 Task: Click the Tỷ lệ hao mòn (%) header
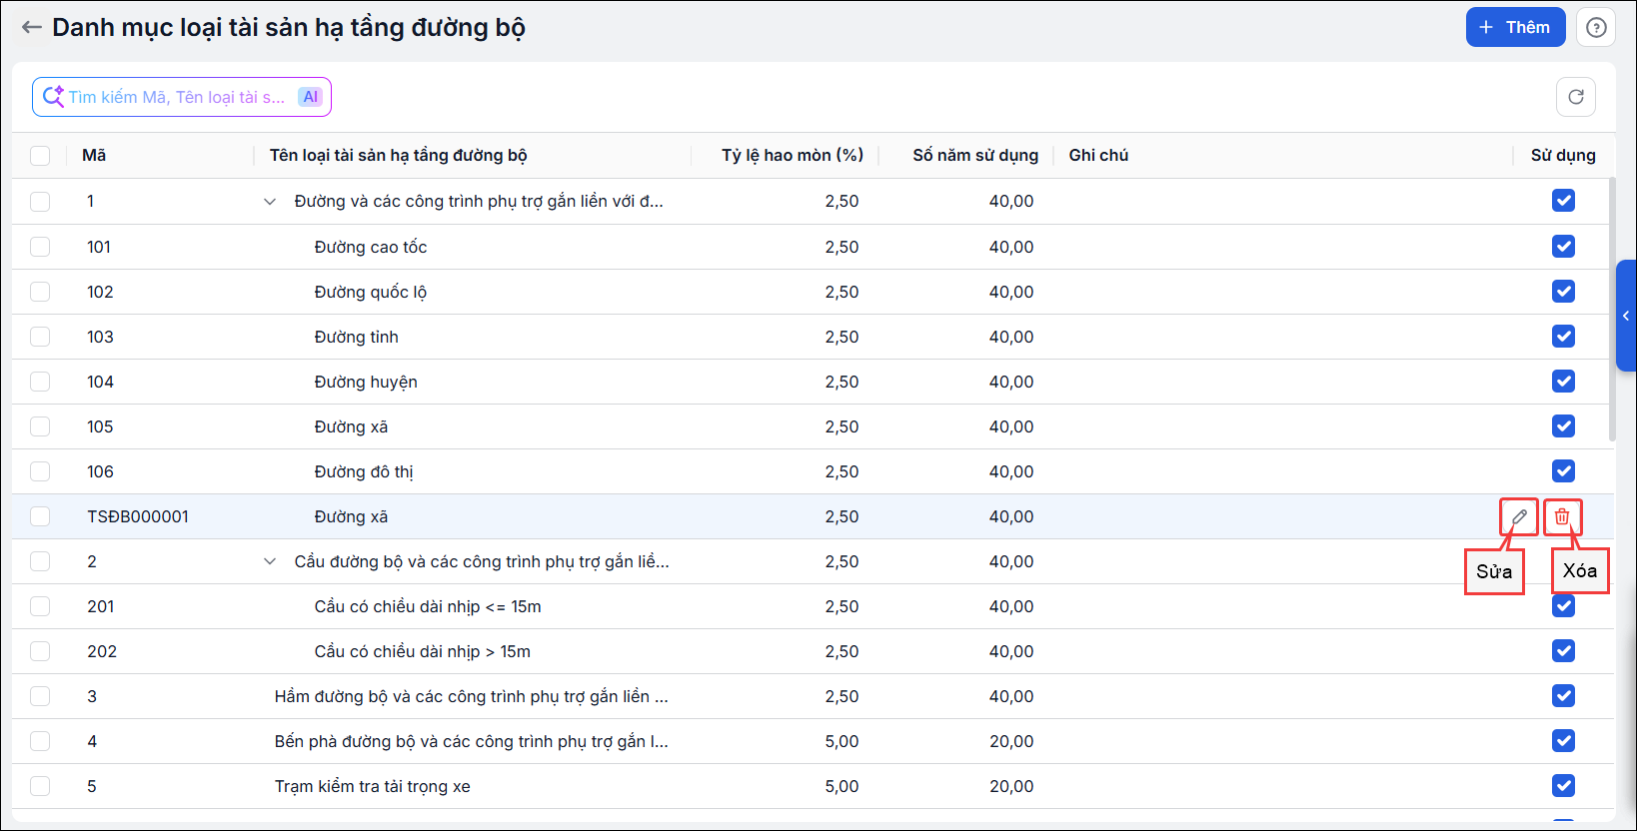(793, 155)
